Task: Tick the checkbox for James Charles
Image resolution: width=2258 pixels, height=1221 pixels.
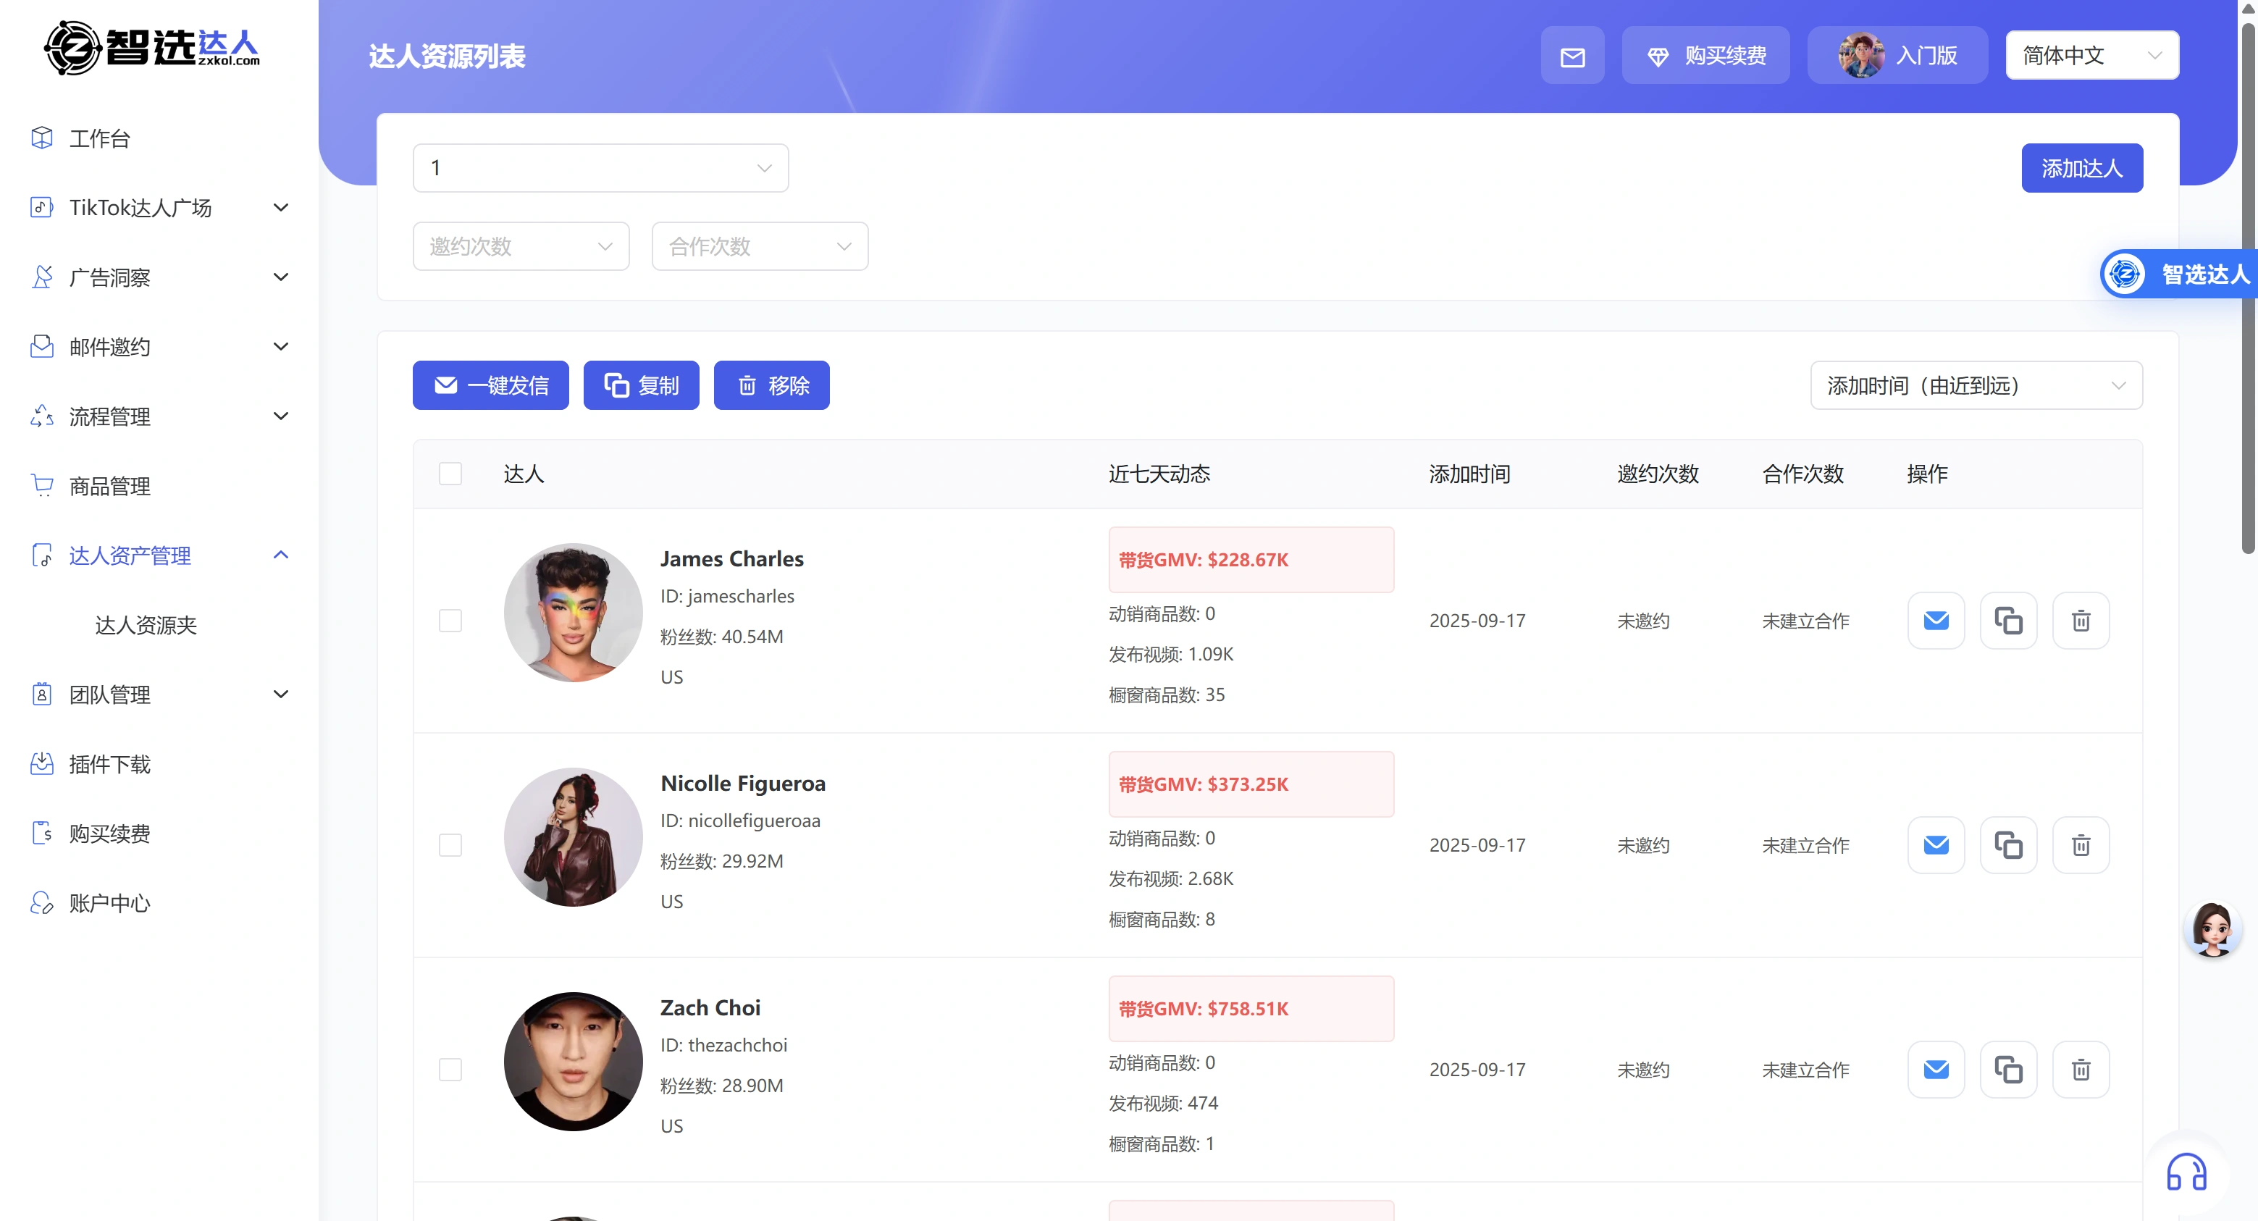Action: click(x=450, y=621)
